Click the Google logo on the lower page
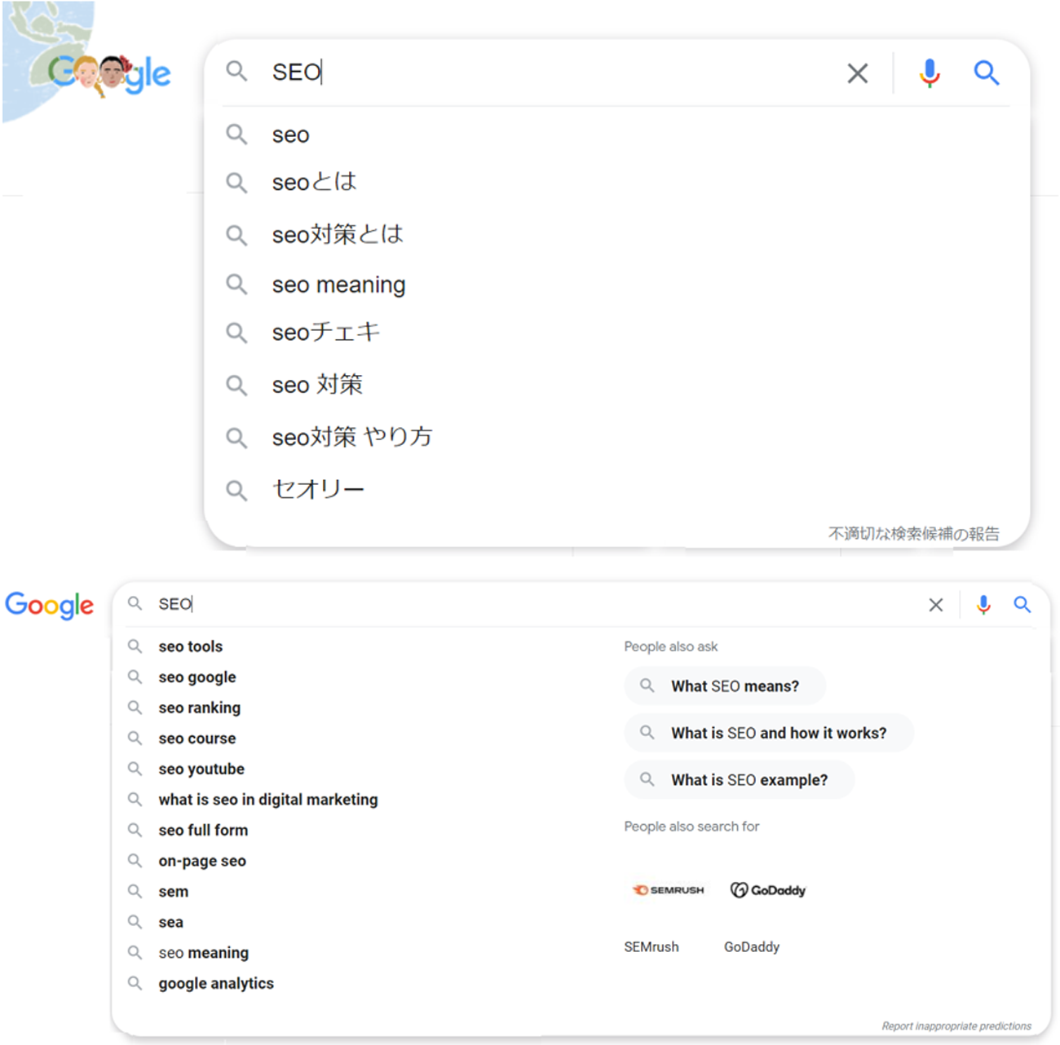 pyautogui.click(x=49, y=605)
